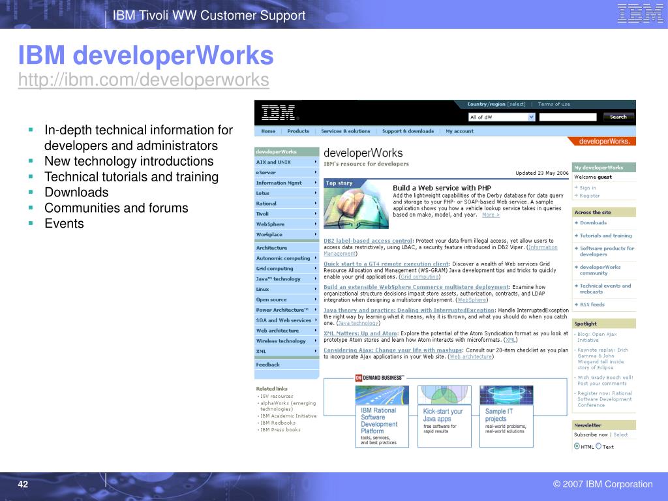Open WebSphere Commerce multistore deployment article
This screenshot has height=501, width=668.
pyautogui.click(x=416, y=287)
